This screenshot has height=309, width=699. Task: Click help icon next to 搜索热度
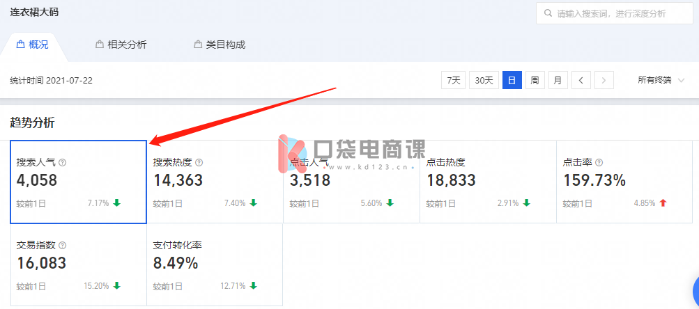[199, 163]
